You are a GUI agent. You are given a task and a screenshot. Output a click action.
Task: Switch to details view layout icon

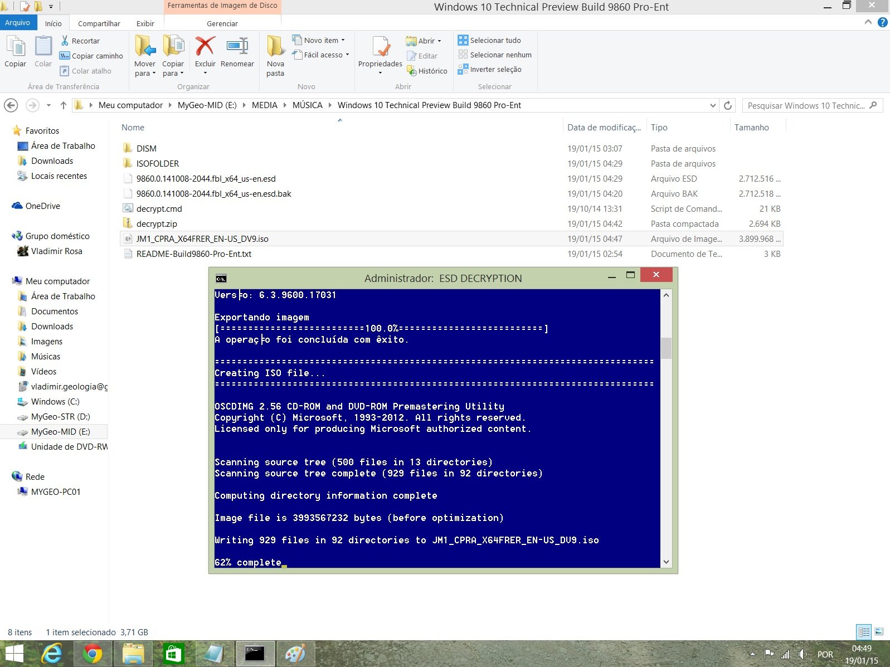click(864, 632)
